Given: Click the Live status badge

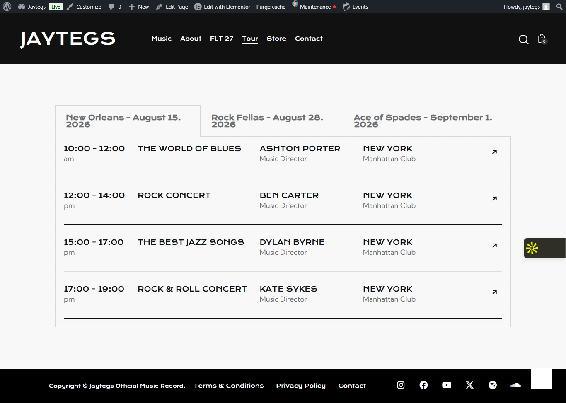Looking at the screenshot, I should (56, 7).
